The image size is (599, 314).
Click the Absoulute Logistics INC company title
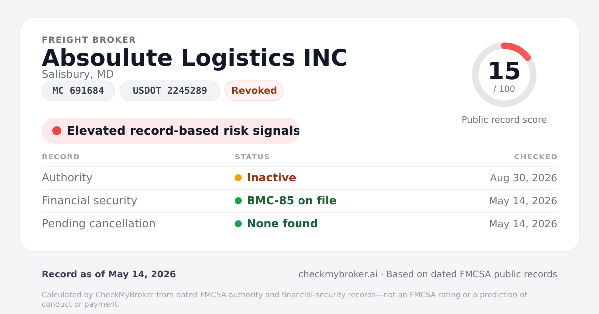point(195,58)
